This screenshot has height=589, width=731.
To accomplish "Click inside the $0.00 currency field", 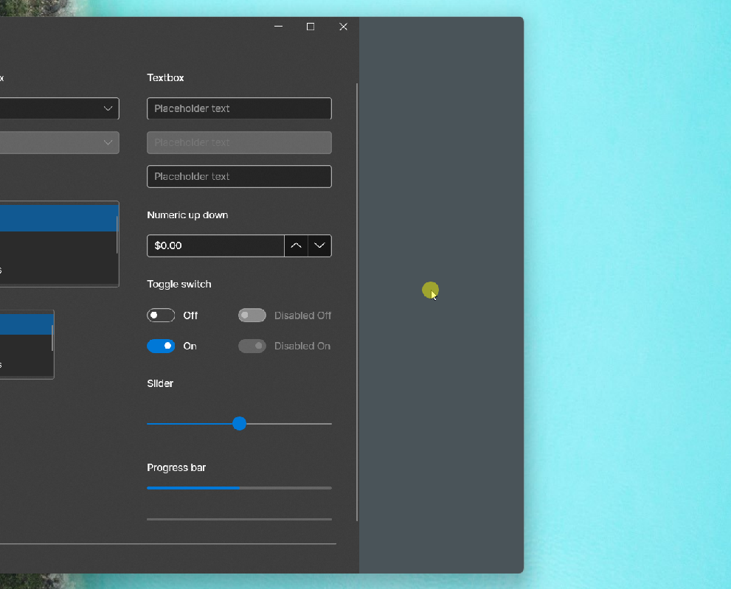I will click(x=214, y=245).
